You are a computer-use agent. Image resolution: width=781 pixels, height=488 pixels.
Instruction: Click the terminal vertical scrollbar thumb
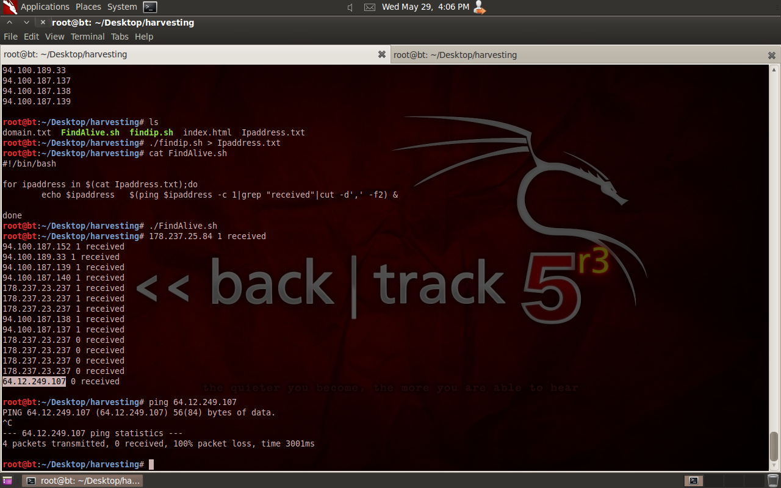click(x=774, y=447)
